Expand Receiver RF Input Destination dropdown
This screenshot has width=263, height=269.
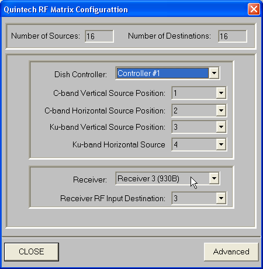221,198
